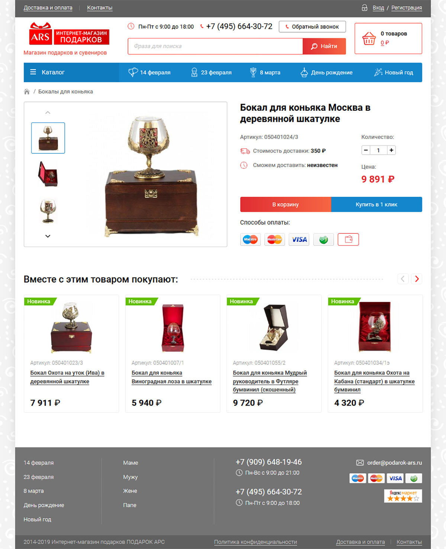This screenshot has height=549, width=446.
Task: Select the open red box thumbnail
Action: (x=48, y=174)
